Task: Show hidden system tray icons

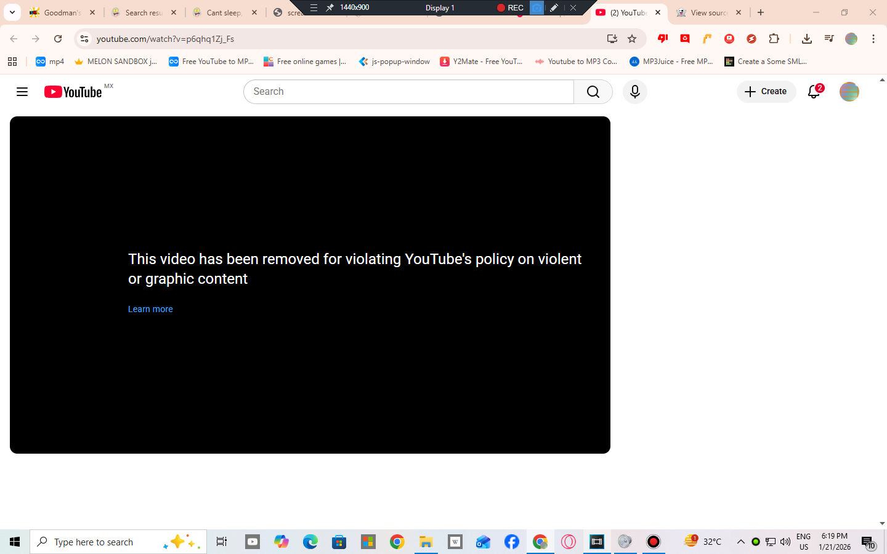Action: click(741, 542)
